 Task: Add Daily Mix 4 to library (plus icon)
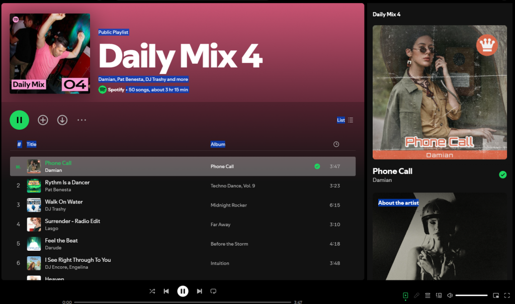43,120
